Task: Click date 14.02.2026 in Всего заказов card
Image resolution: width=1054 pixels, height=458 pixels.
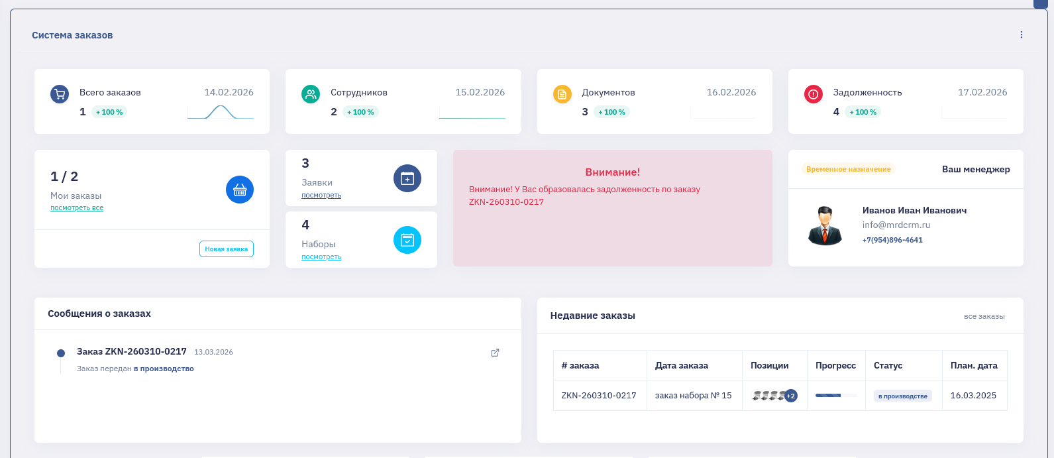Action: pos(229,92)
